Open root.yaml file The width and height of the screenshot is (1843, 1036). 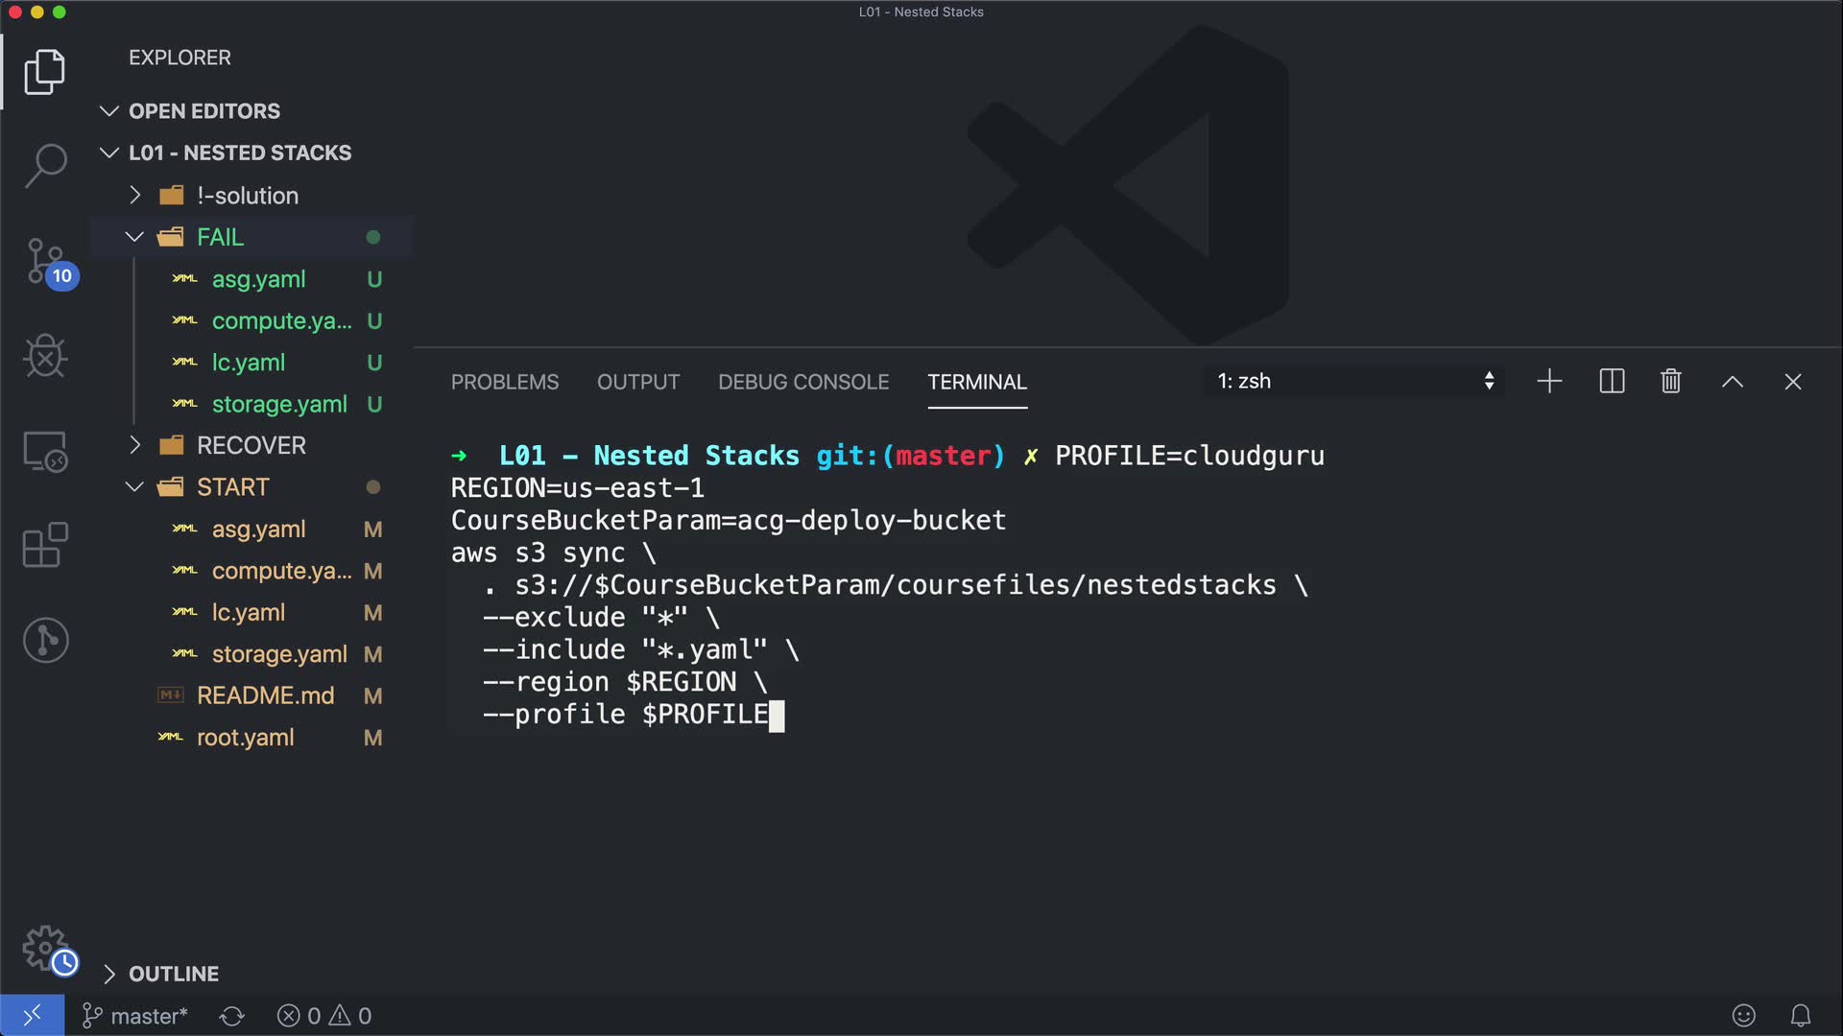pos(245,738)
